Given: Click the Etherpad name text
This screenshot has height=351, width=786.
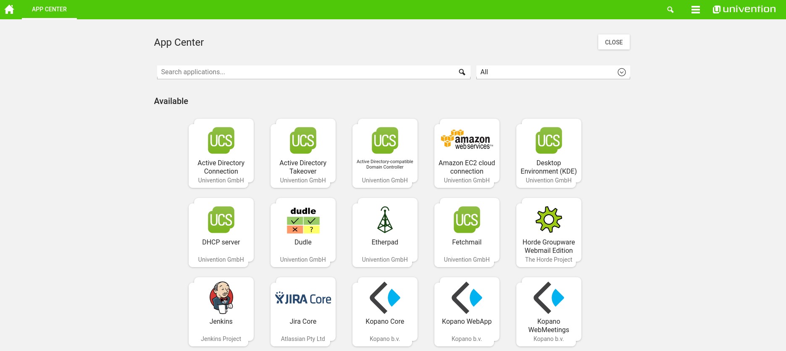Looking at the screenshot, I should (385, 242).
